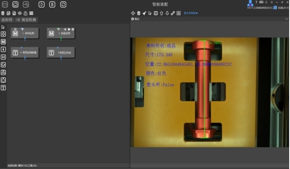
Task: Click the loop/cycle run icon
Action: tap(63, 4)
